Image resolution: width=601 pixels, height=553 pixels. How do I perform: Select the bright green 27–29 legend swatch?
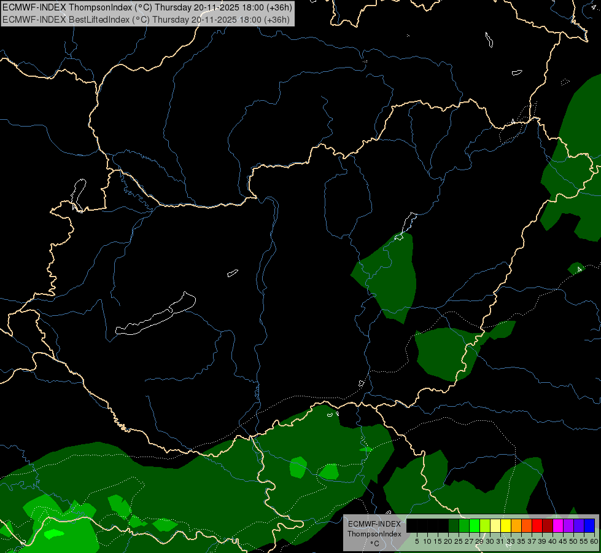coord(475,525)
